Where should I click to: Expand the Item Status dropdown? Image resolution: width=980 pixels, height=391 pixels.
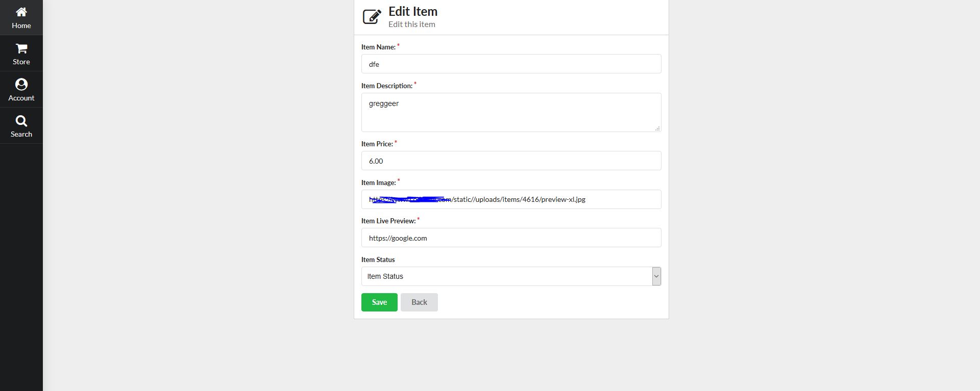click(x=656, y=276)
